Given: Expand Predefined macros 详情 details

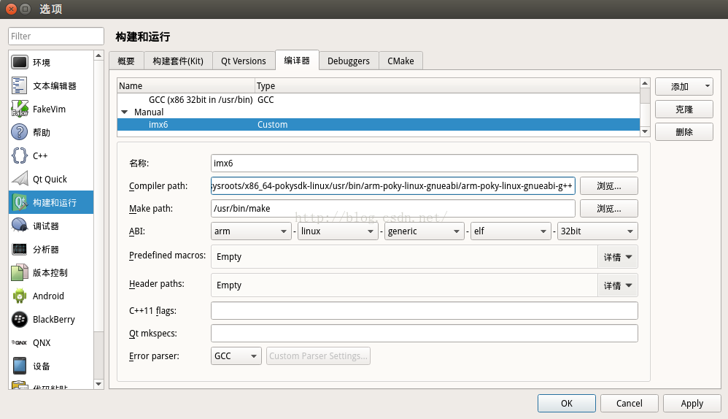Looking at the screenshot, I should [x=618, y=257].
